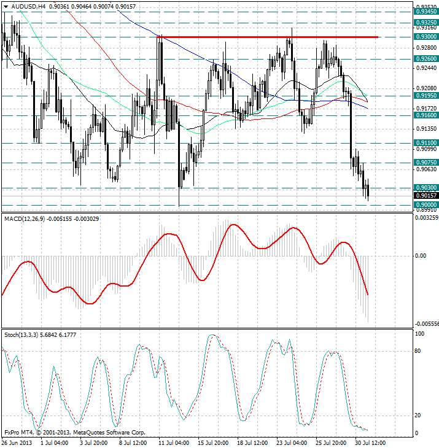Click the 0.93450 price level label
The width and height of the screenshot is (439, 448).
[x=426, y=12]
